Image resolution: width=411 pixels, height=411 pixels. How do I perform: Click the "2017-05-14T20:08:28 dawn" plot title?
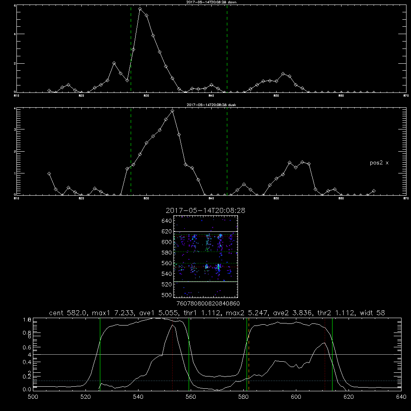[x=211, y=2]
